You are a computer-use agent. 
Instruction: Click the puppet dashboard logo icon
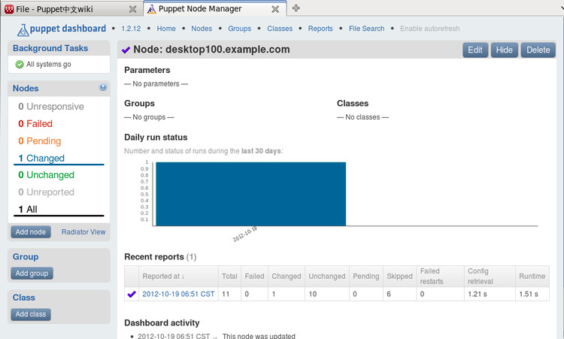[x=23, y=29]
